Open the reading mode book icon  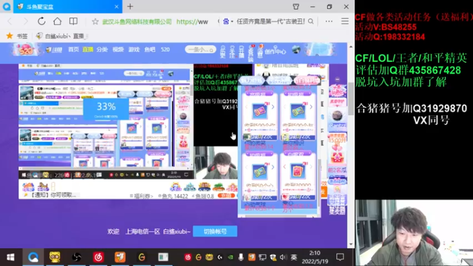point(73,21)
